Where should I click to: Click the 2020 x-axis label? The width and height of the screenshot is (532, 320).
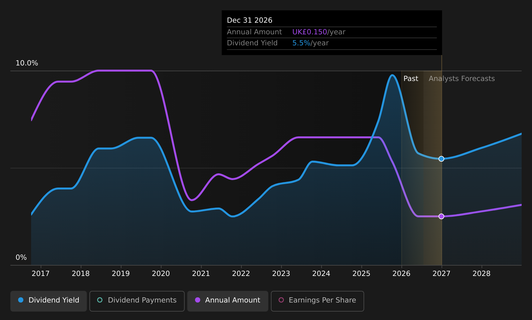coord(161,274)
